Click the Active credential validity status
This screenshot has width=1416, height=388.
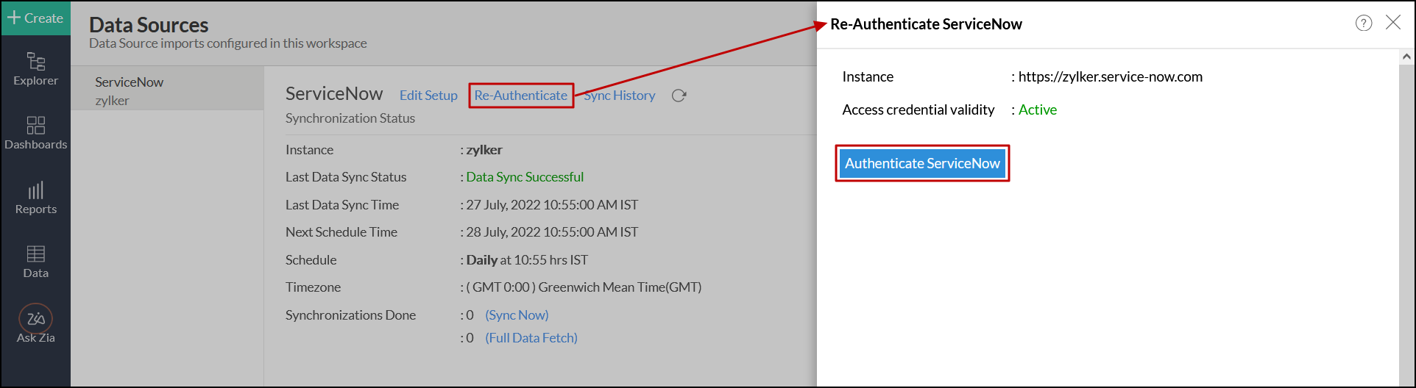tap(1038, 110)
